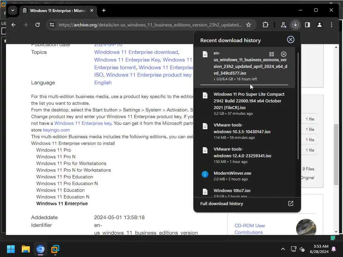Click the 9 Files label

[308, 169]
